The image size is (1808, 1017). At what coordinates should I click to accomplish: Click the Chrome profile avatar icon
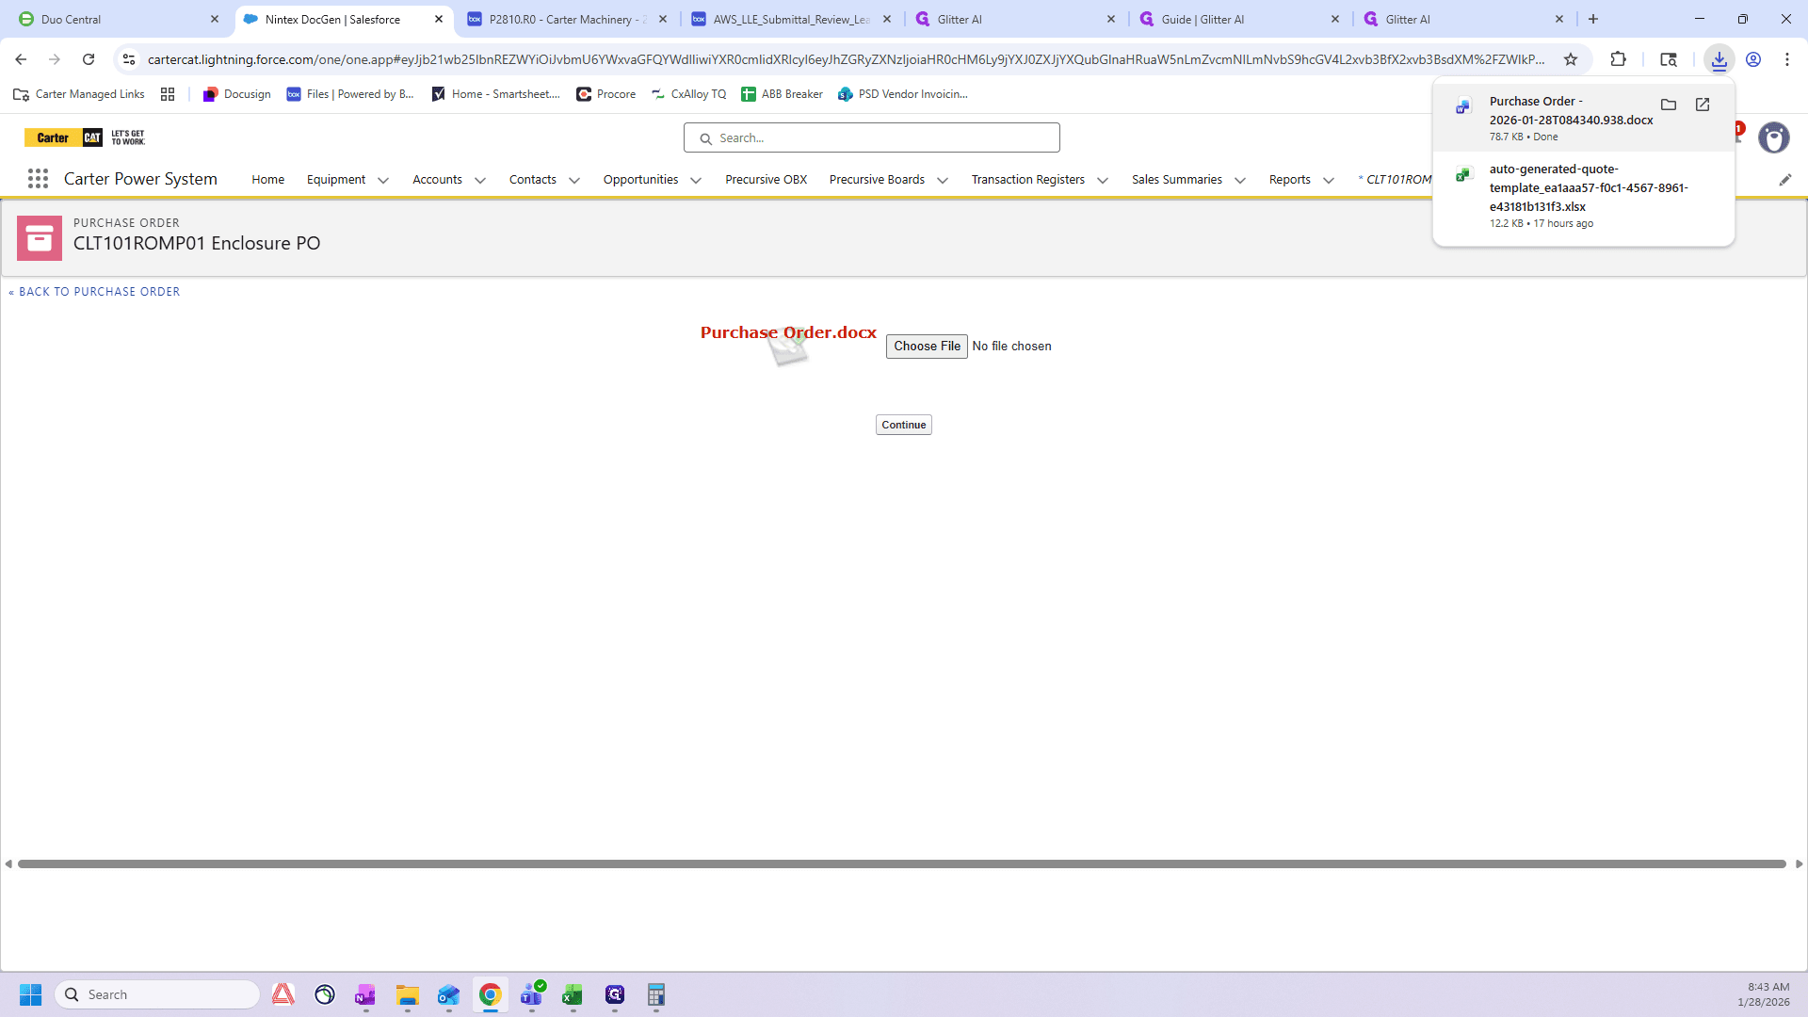click(1753, 59)
